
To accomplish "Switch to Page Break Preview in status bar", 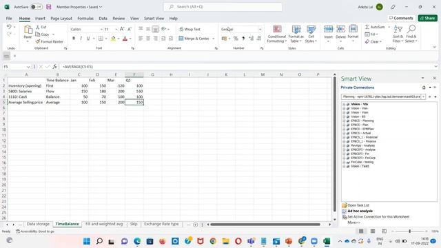I will [384, 231].
